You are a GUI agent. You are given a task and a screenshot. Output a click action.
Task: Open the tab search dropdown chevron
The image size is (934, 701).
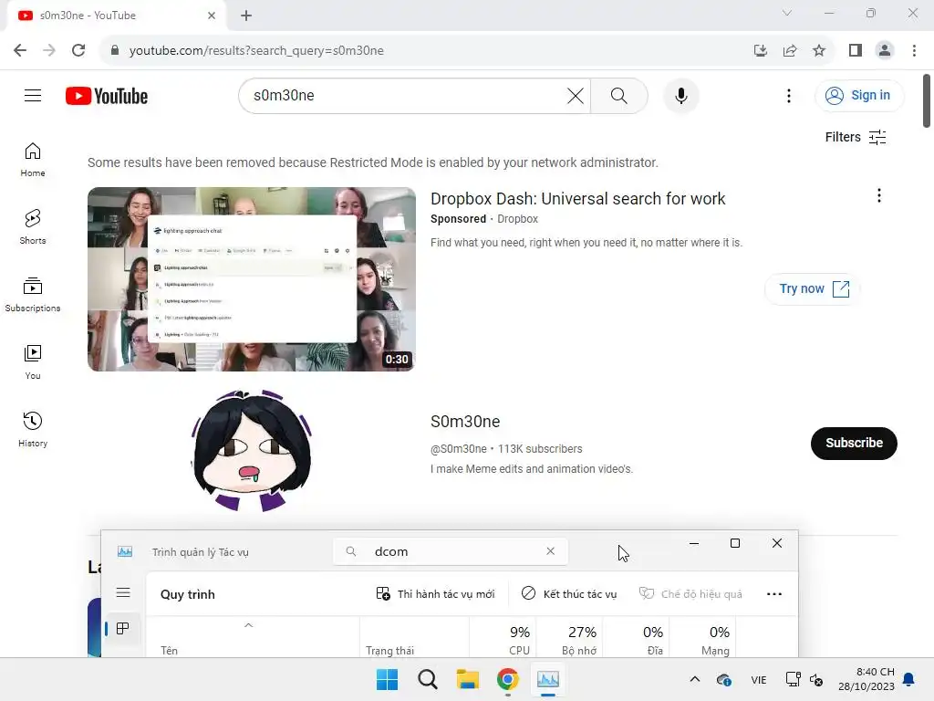click(x=787, y=13)
